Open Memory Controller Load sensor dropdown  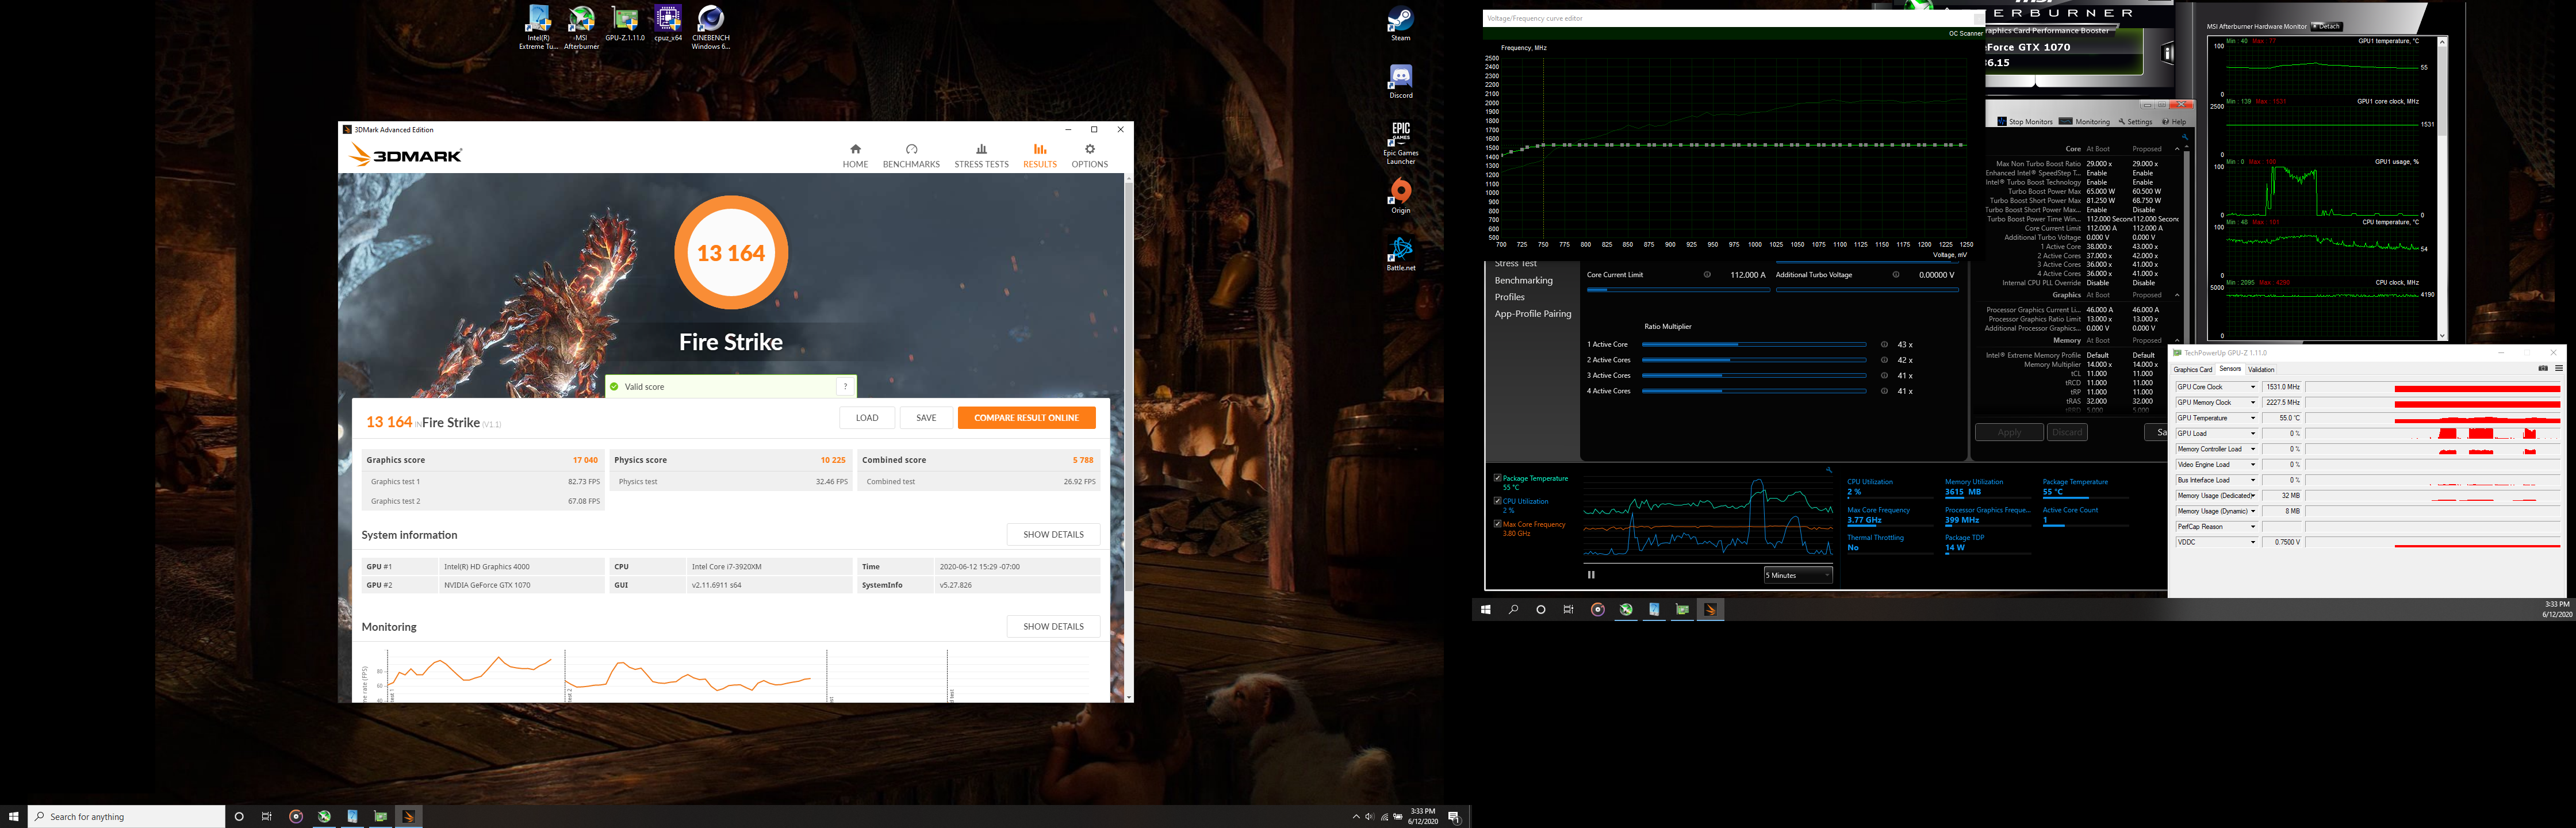(x=2253, y=449)
